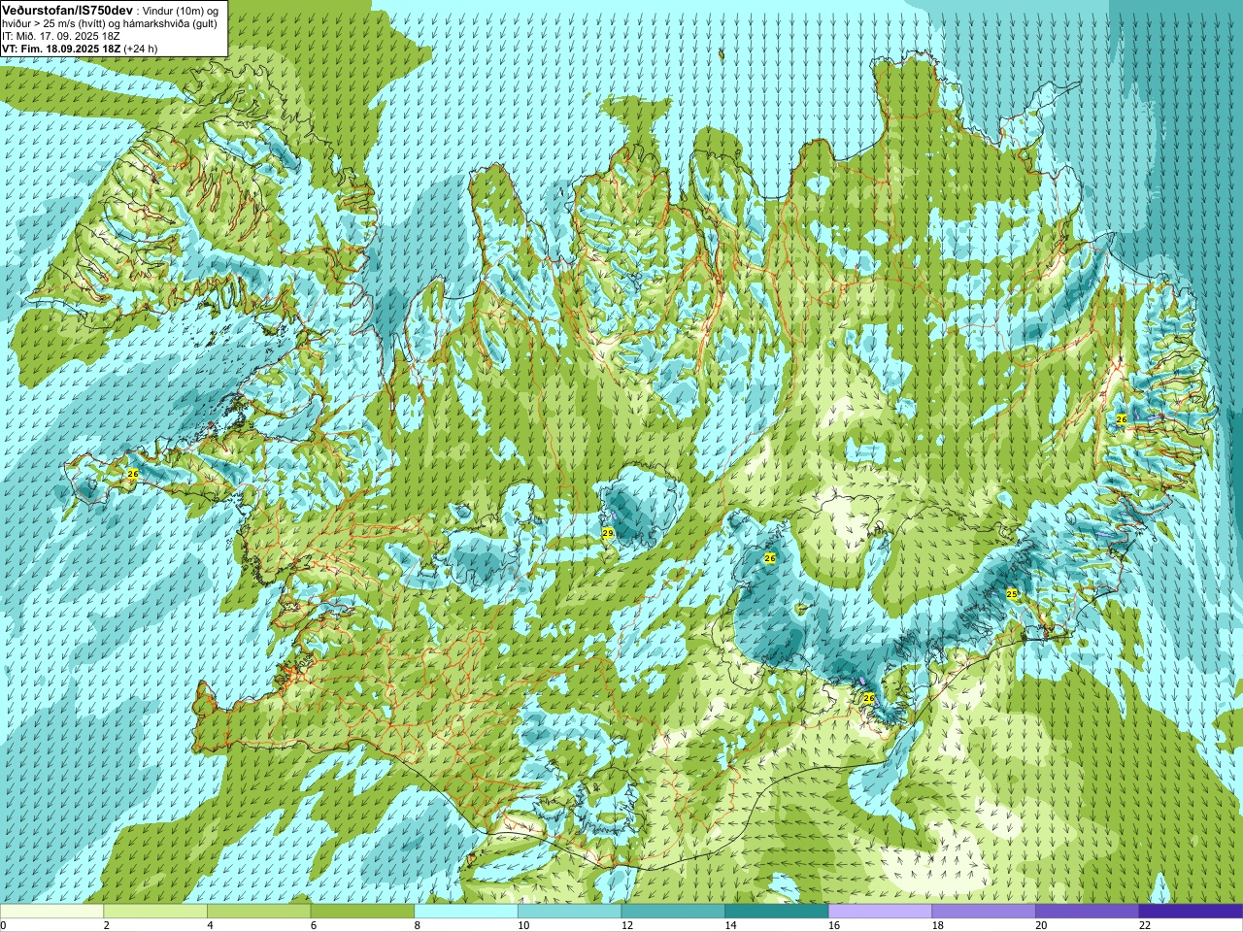Select the 25 m/s yellow gust marker

[x=1012, y=593]
